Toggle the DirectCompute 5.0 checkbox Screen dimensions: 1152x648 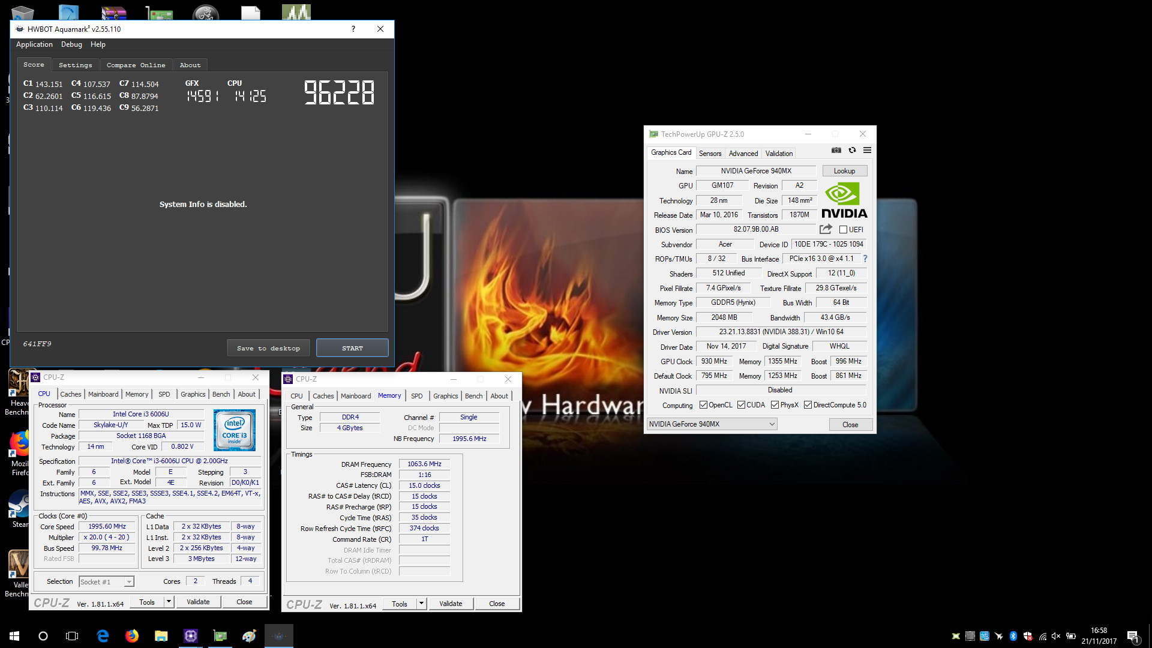(808, 405)
